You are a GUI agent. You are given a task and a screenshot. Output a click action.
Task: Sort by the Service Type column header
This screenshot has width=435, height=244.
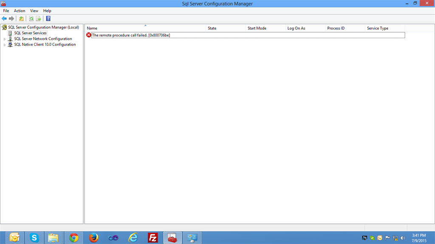[x=385, y=28]
